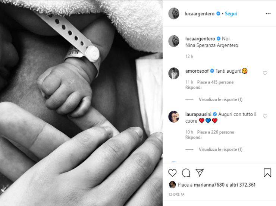Like laurapausini's comment heart
The width and height of the screenshot is (276, 206).
pyautogui.click(x=265, y=116)
